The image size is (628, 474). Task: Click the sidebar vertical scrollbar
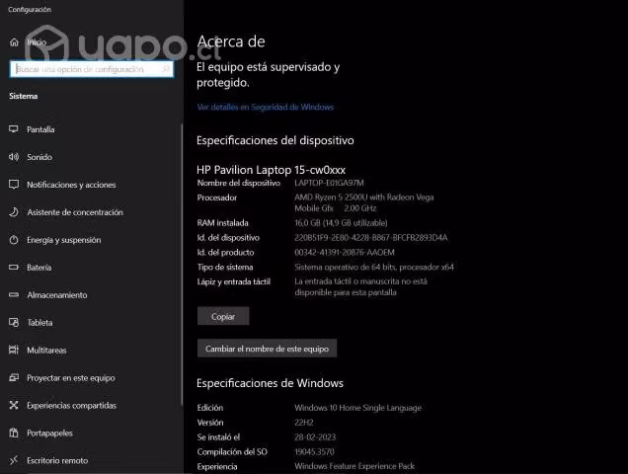(x=182, y=265)
